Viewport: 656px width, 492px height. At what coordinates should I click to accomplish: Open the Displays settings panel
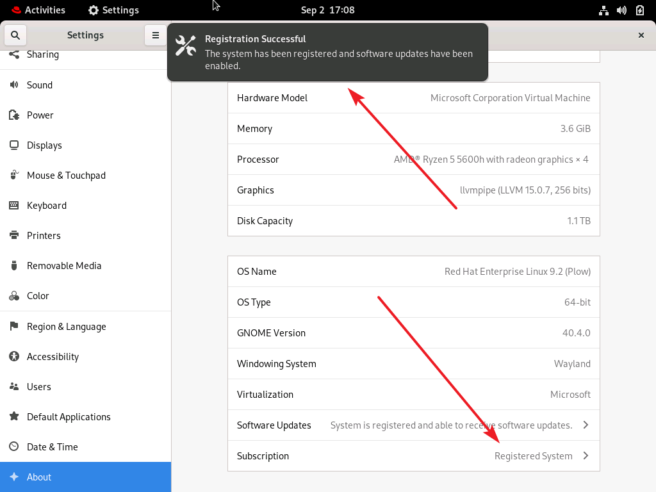[85, 145]
